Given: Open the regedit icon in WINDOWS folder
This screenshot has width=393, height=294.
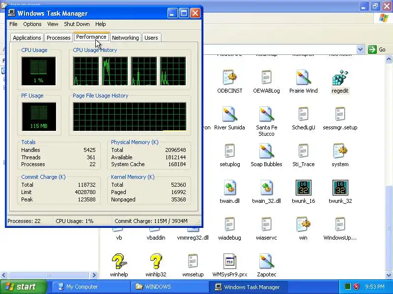Looking at the screenshot, I should click(340, 77).
